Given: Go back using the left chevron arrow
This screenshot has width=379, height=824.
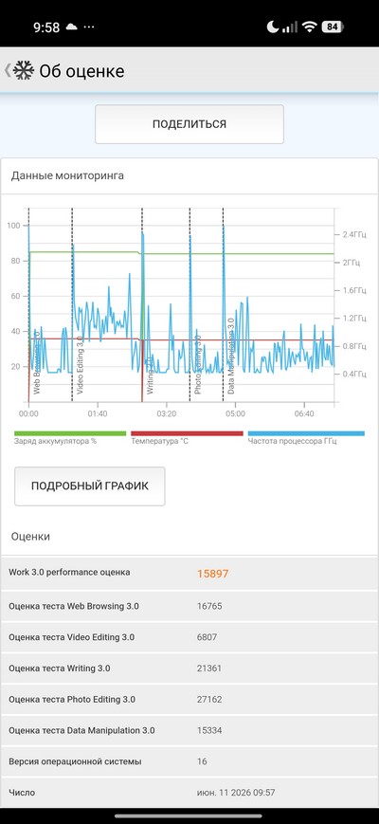Looking at the screenshot, I should coord(8,70).
